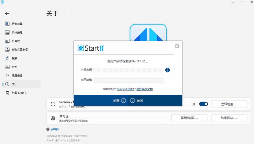Open the 任务栏 settings page

pos(22,41)
